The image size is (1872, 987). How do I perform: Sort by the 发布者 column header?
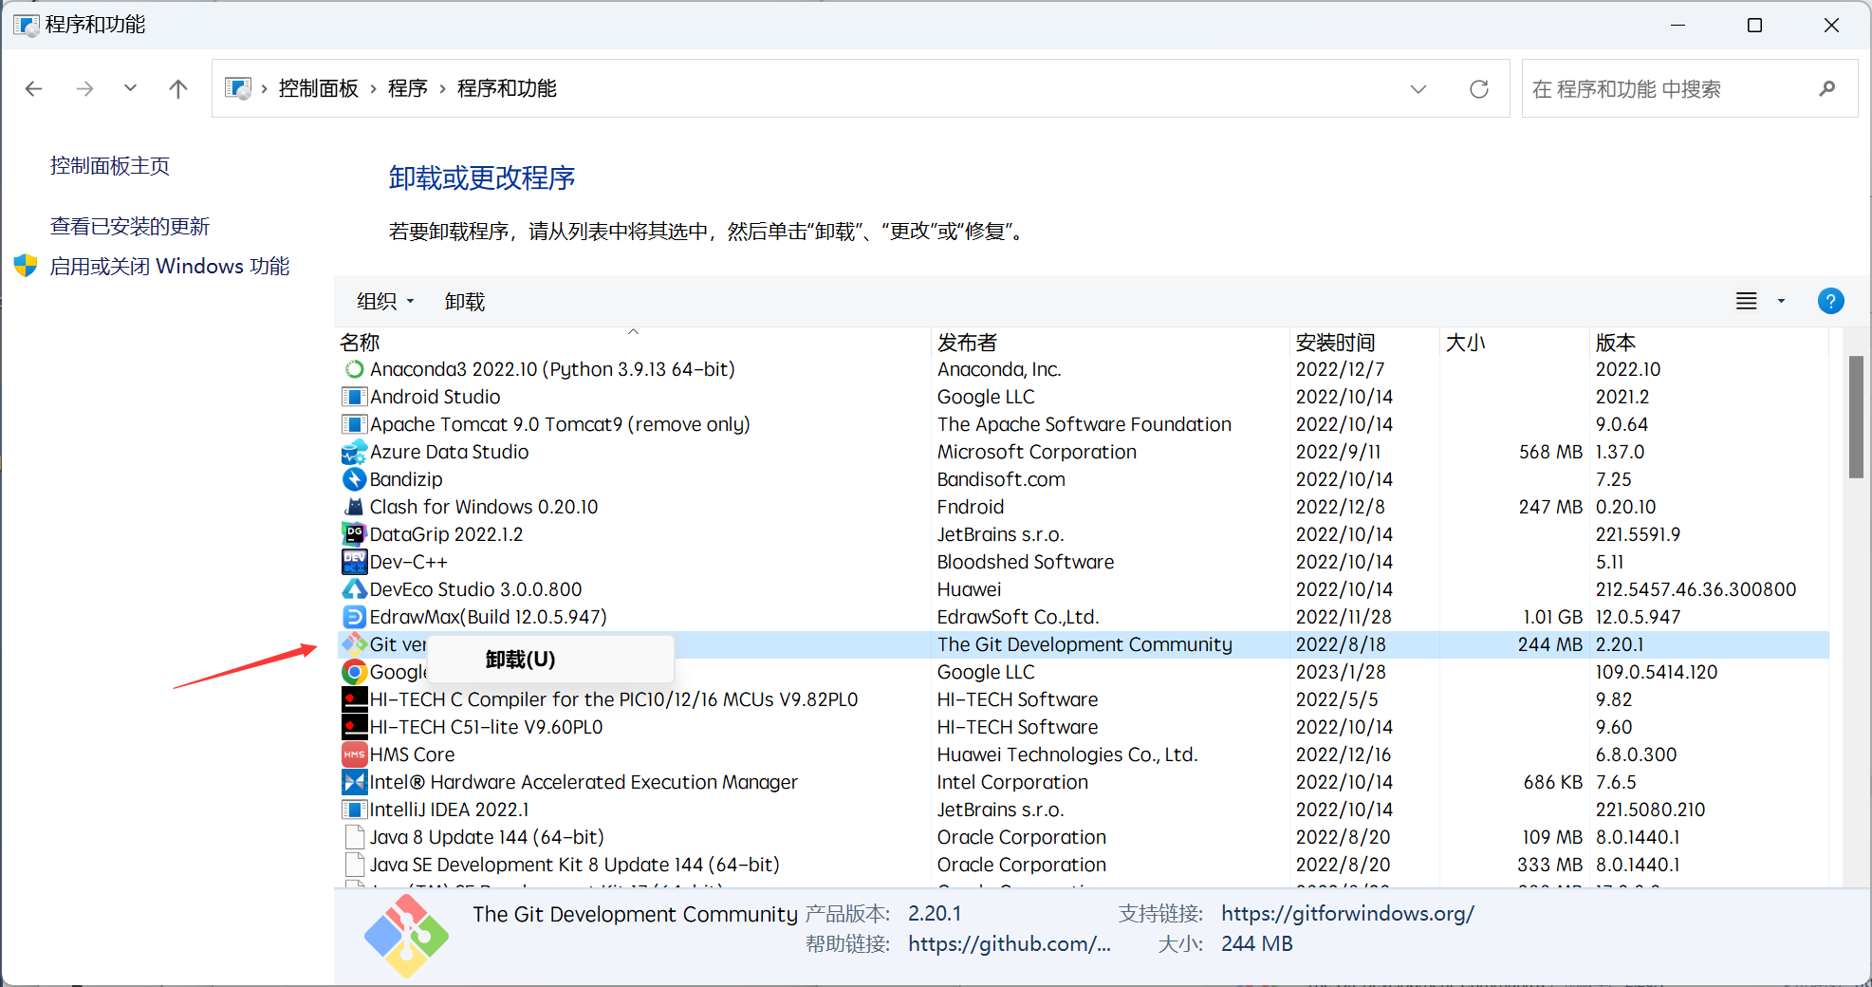[x=1110, y=342]
